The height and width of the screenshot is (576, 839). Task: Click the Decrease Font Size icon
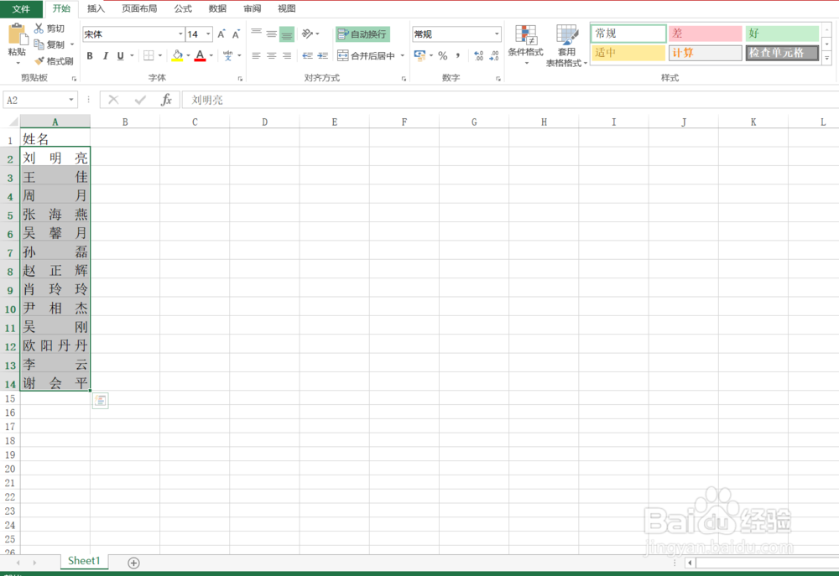click(x=236, y=34)
